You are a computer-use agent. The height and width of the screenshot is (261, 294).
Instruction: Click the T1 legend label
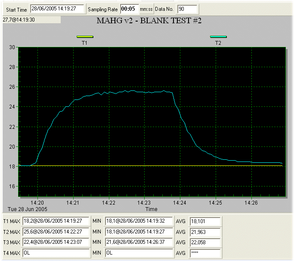point(84,43)
